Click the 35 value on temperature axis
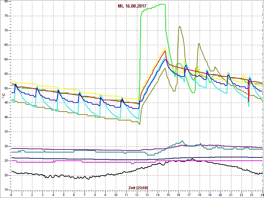264x198 pixels. 6,132
